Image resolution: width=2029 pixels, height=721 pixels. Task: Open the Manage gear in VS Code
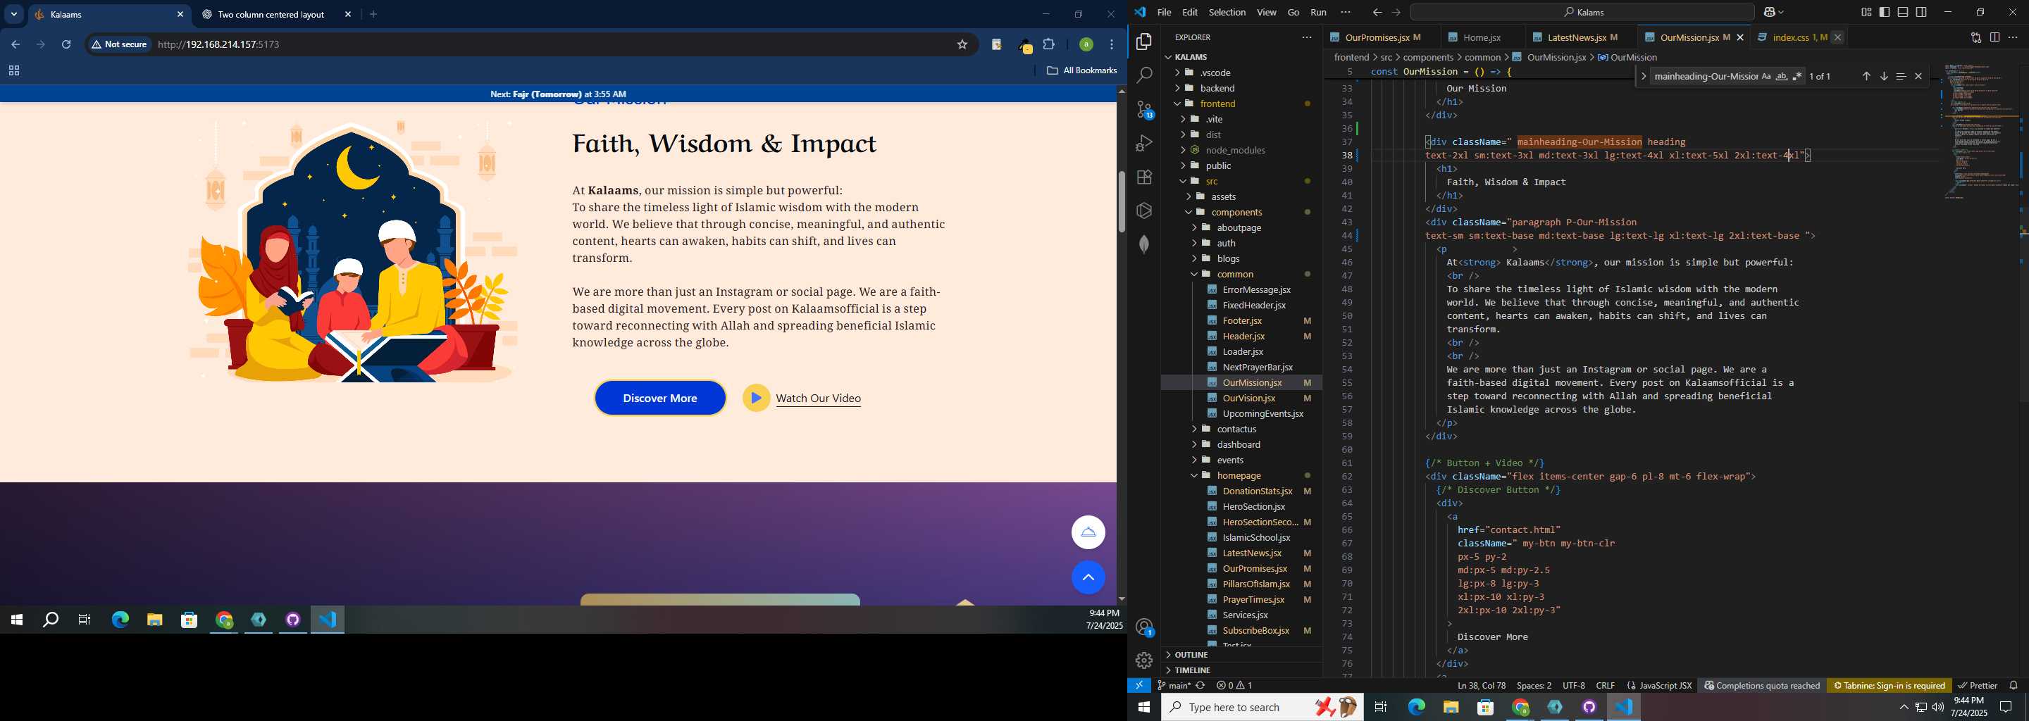pyautogui.click(x=1144, y=660)
